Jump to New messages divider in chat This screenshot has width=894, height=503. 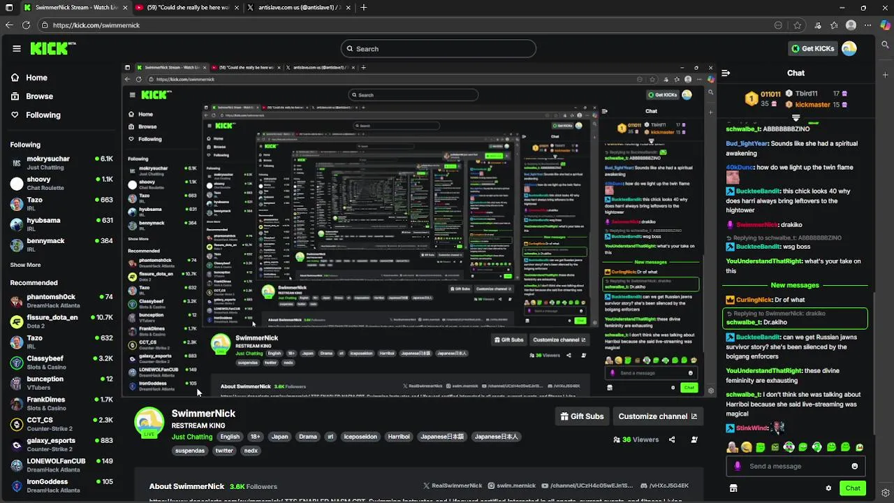[795, 285]
